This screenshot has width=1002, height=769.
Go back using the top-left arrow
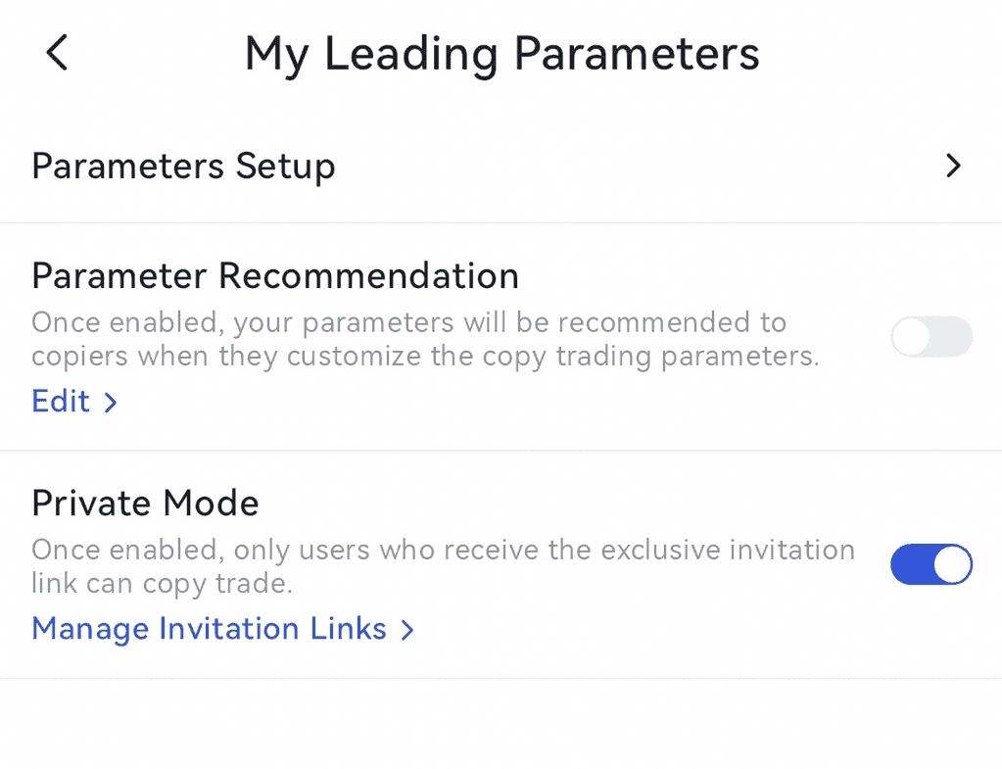click(x=58, y=53)
